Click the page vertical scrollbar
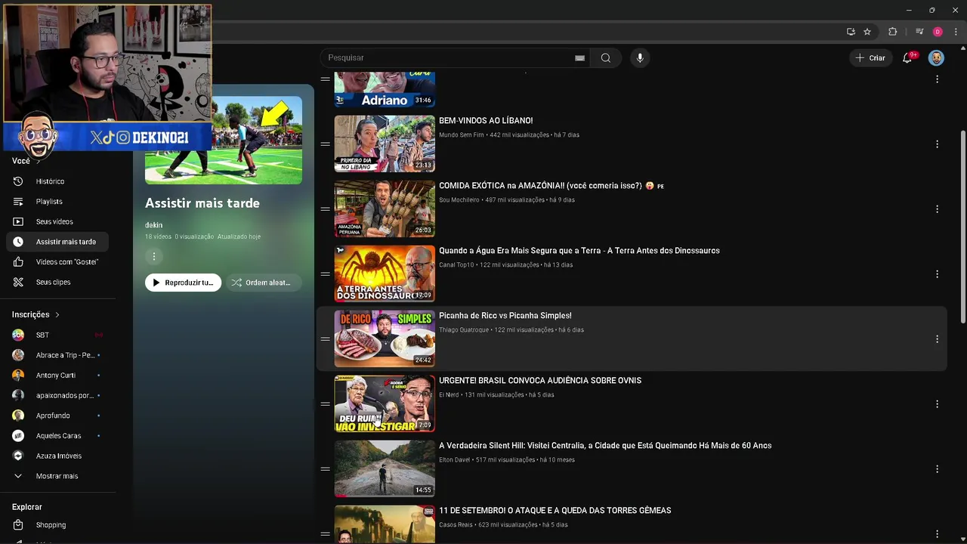This screenshot has width=967, height=544. point(962,227)
